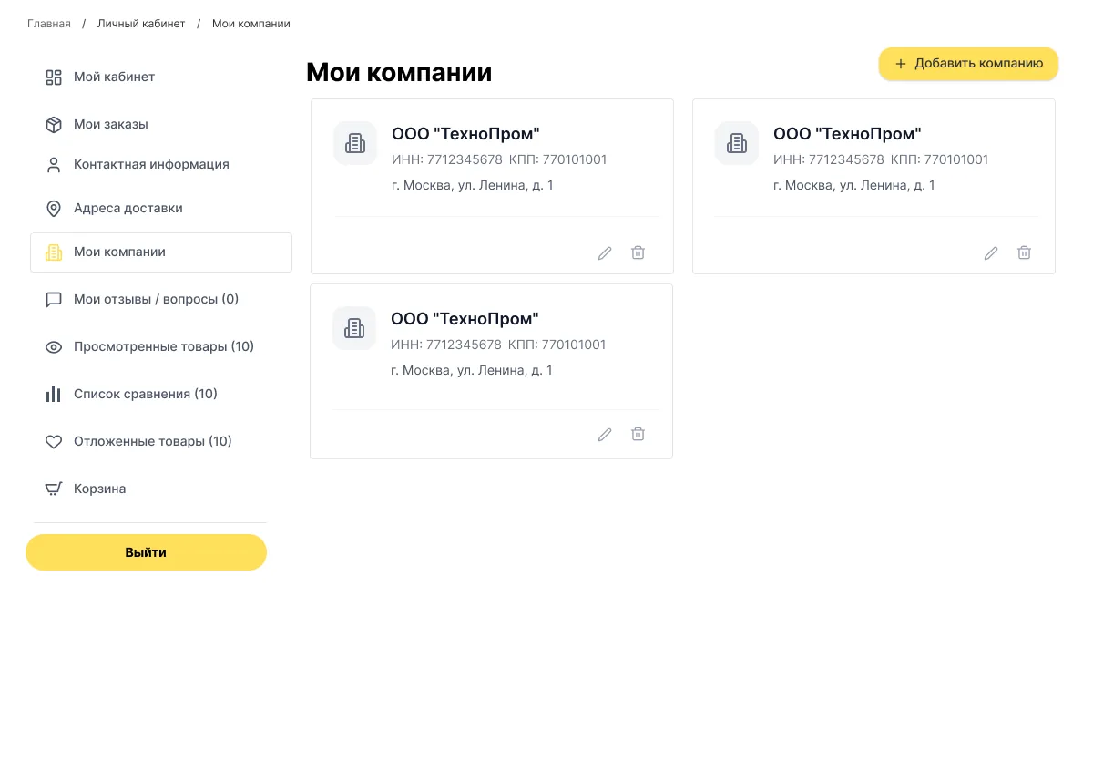1093x782 pixels.
Task: Edit the first company card with the pencil icon
Action: point(605,253)
